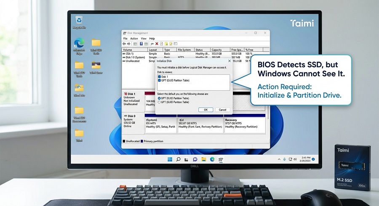The image size is (379, 206).
Task: Select the unselected GPT radio option
Action: click(159, 102)
